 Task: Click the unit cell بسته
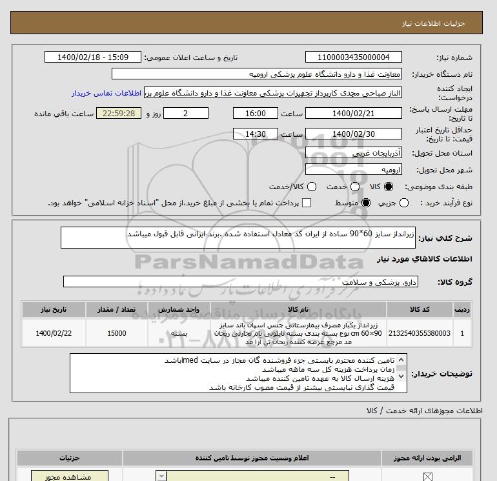[179, 333]
